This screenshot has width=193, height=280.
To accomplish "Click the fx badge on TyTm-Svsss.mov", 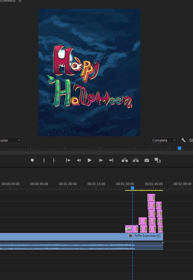I will pos(131,236).
